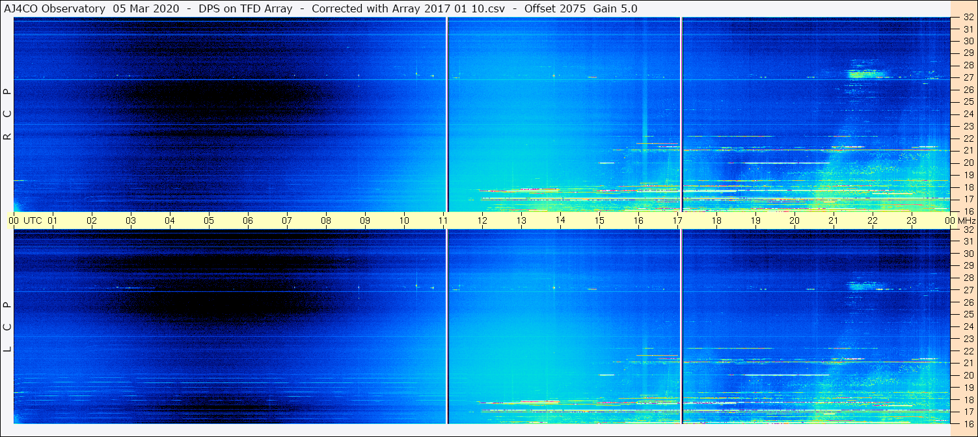Click hour marker 09 on the time axis
Screen dimensions: 978x437
[365, 220]
